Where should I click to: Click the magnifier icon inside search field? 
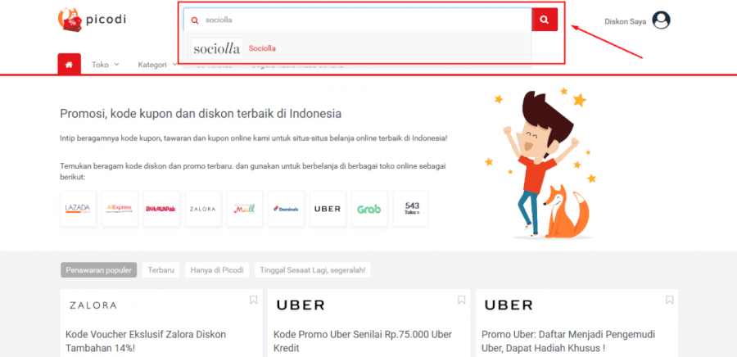click(195, 20)
